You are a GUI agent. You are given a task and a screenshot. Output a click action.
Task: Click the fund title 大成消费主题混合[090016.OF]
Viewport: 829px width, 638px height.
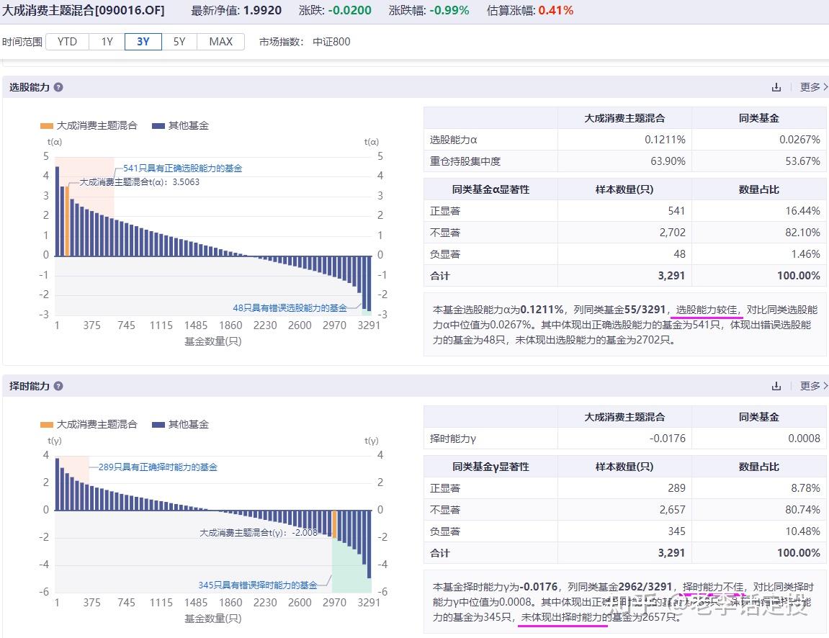pos(84,11)
